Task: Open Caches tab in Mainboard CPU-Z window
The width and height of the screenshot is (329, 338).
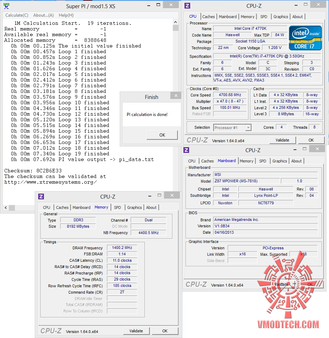Action: click(208, 161)
